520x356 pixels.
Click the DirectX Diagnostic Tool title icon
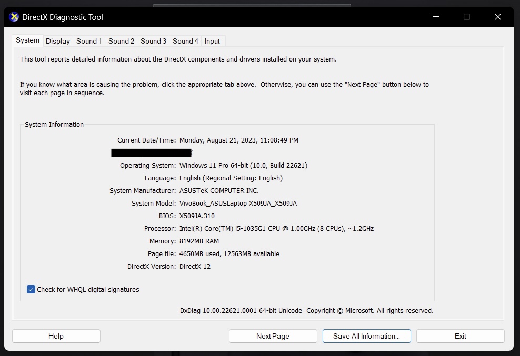coord(14,17)
